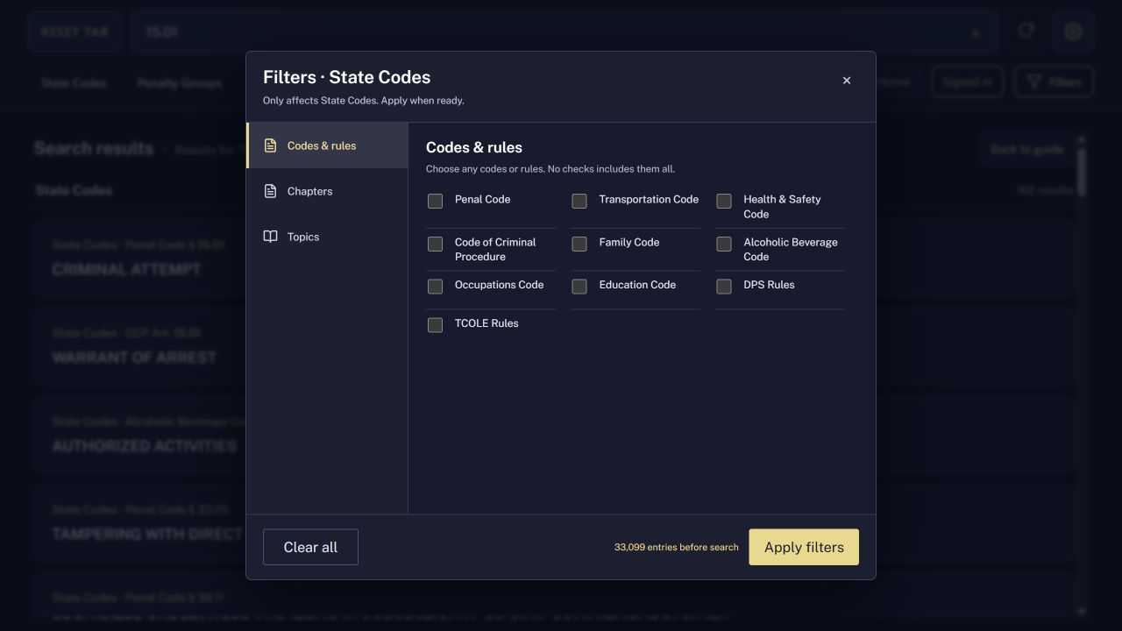Click the Filters button in the background toolbar
Screen dimensions: 1122x631
tap(1054, 82)
